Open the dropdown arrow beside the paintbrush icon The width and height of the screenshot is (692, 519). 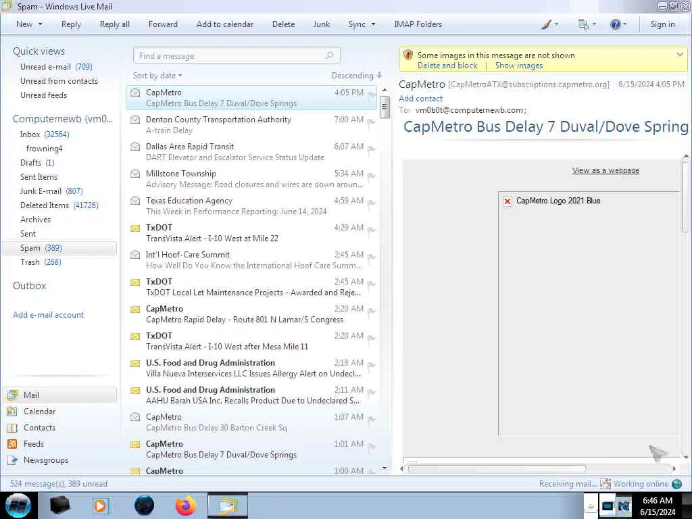point(556,24)
